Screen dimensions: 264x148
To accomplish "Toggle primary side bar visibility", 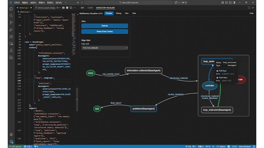I will click(x=227, y=2).
